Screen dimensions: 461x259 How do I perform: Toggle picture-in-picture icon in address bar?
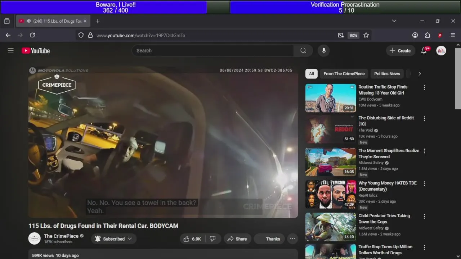pos(341,35)
